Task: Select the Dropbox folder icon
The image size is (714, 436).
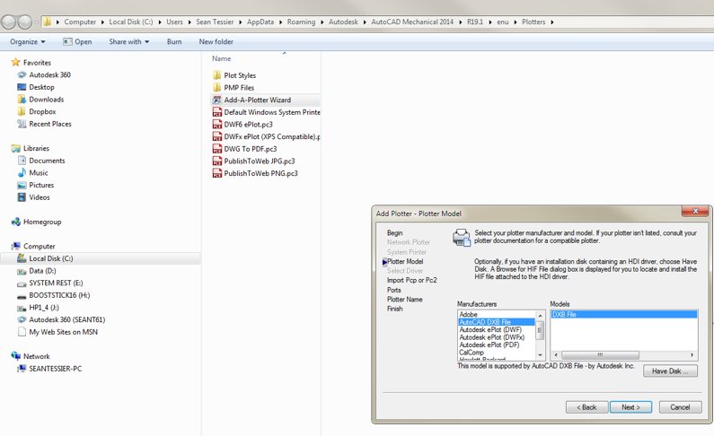Action: 22,112
